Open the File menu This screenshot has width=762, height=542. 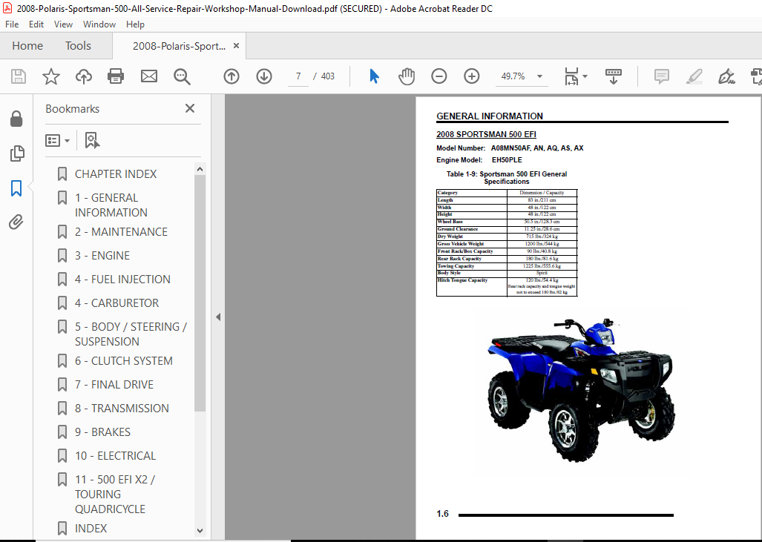click(12, 24)
